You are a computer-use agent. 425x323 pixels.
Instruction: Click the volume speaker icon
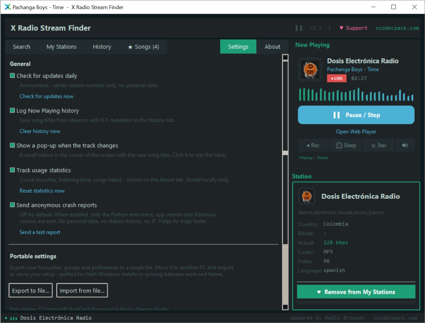point(405,145)
